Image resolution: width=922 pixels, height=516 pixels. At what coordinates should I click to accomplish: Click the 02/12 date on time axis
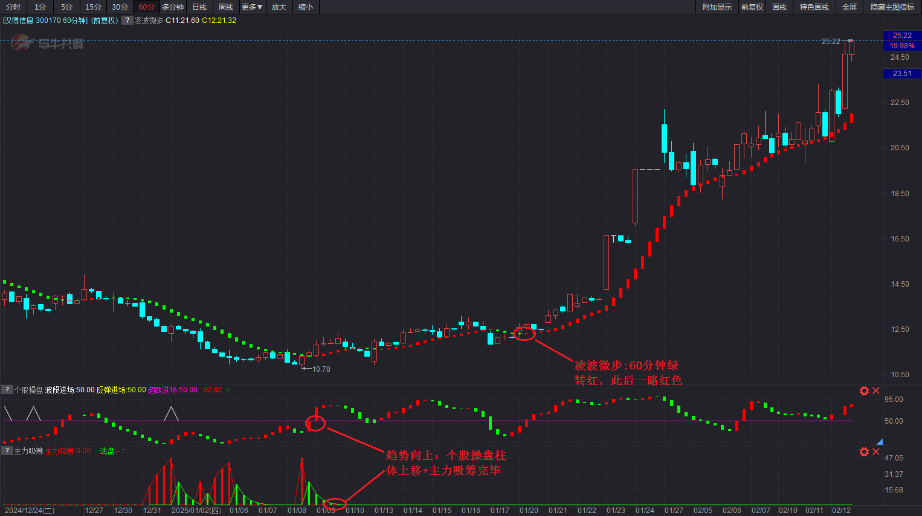pos(841,511)
